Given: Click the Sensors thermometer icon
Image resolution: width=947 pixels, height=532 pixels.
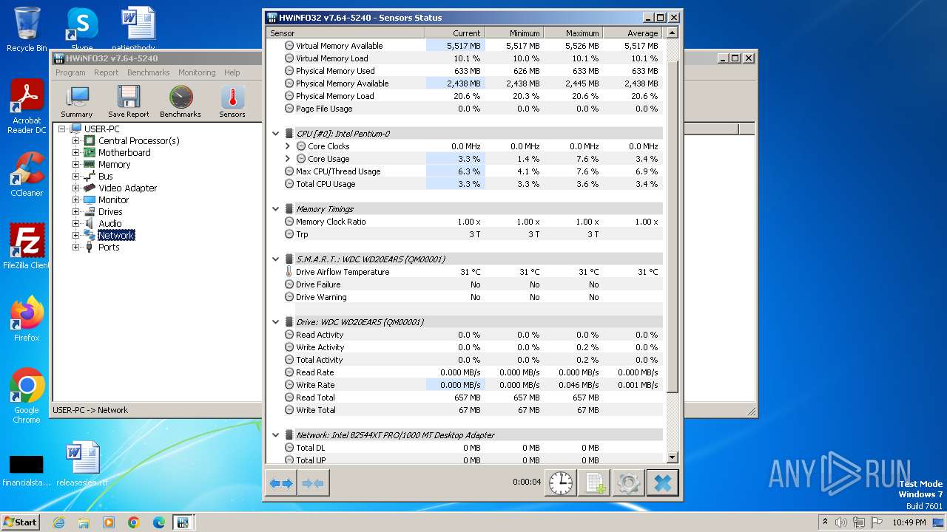Looking at the screenshot, I should click(232, 101).
